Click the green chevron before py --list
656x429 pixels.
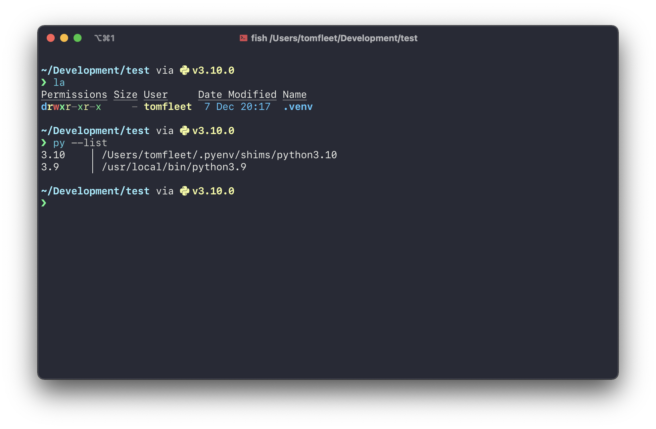pyautogui.click(x=44, y=143)
